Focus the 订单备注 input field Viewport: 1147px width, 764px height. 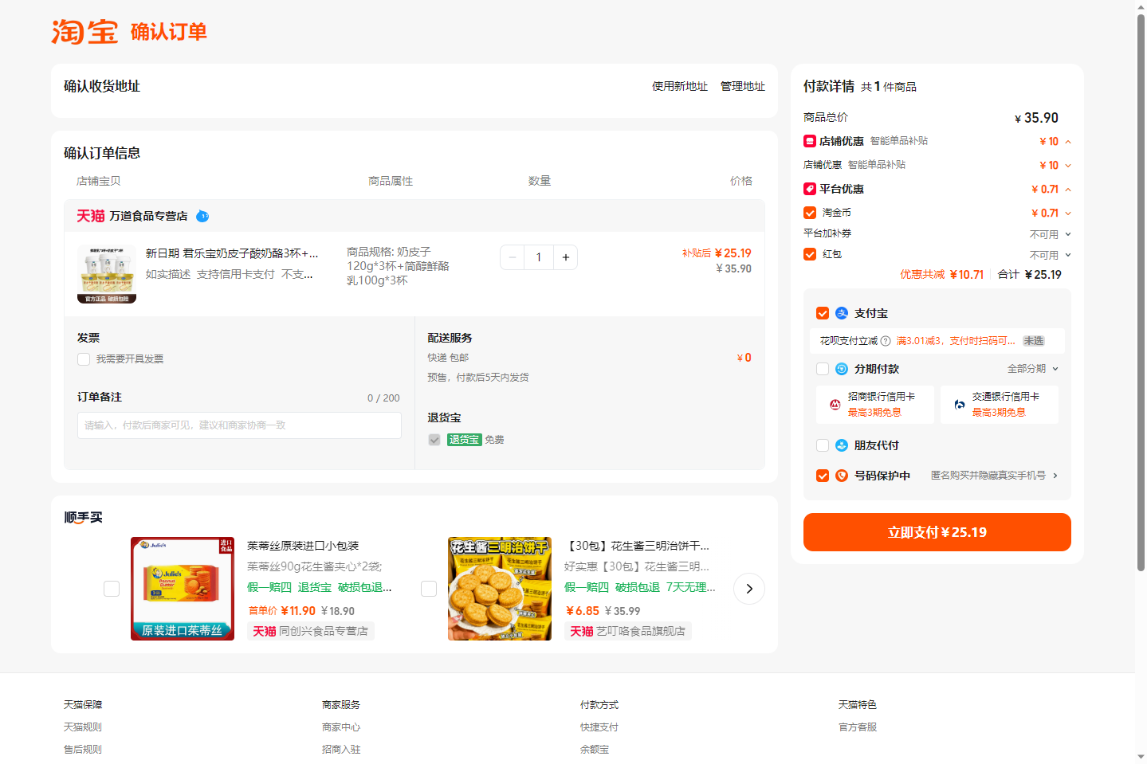click(239, 425)
